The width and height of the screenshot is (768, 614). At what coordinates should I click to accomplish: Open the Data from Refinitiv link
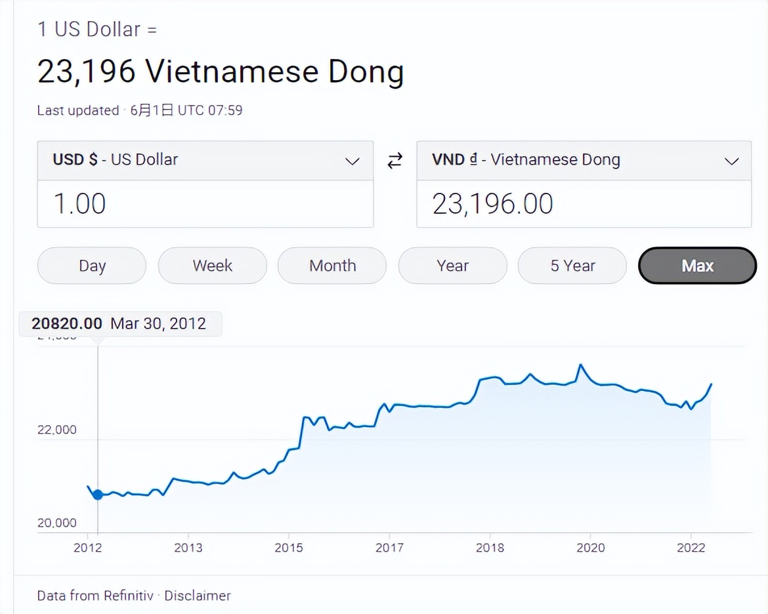click(95, 596)
